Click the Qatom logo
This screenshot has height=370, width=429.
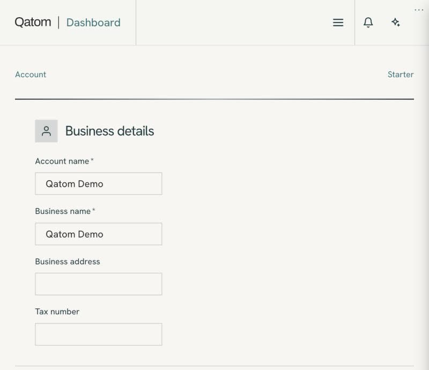(33, 22)
